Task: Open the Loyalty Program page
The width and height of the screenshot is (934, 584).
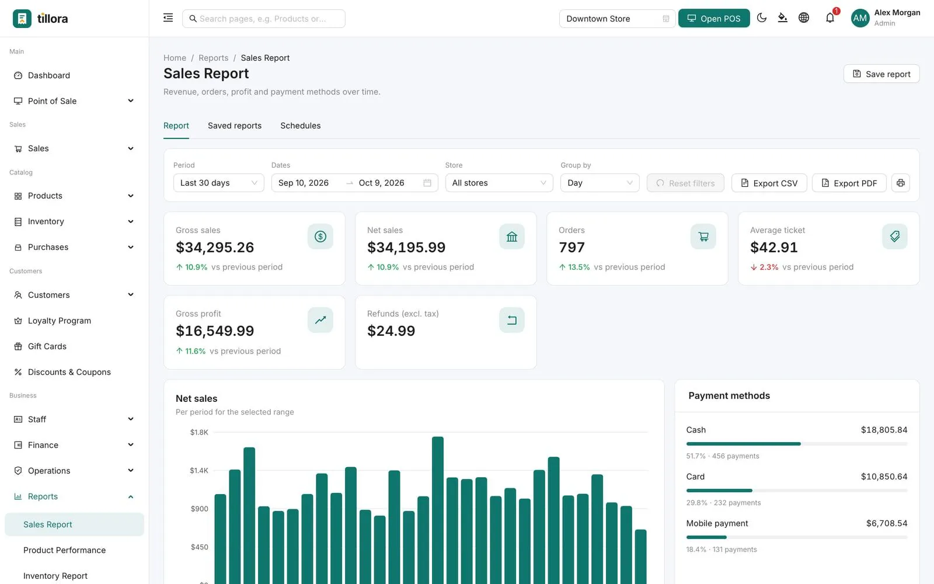Action: [x=74, y=321]
